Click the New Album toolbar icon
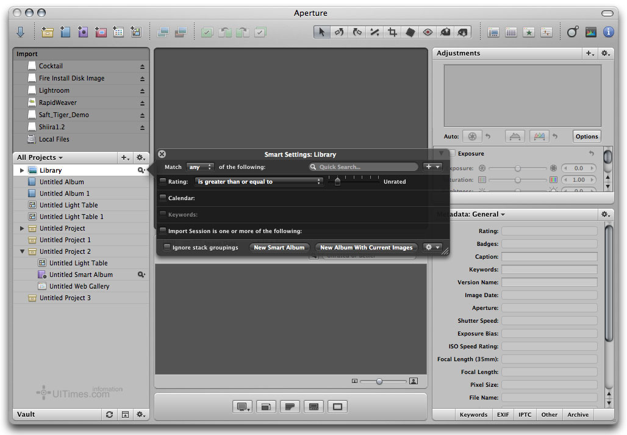The height and width of the screenshot is (435, 627). 65,32
